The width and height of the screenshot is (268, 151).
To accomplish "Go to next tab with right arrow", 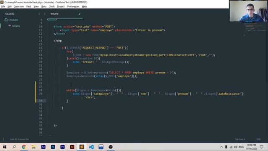I will point(45,14).
